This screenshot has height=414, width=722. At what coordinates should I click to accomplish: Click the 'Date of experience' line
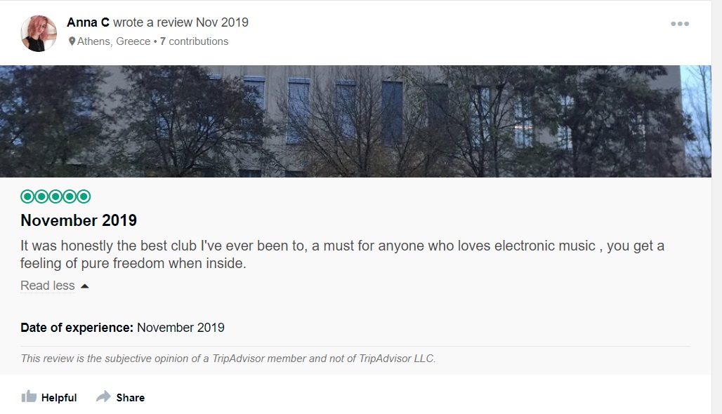click(x=123, y=328)
